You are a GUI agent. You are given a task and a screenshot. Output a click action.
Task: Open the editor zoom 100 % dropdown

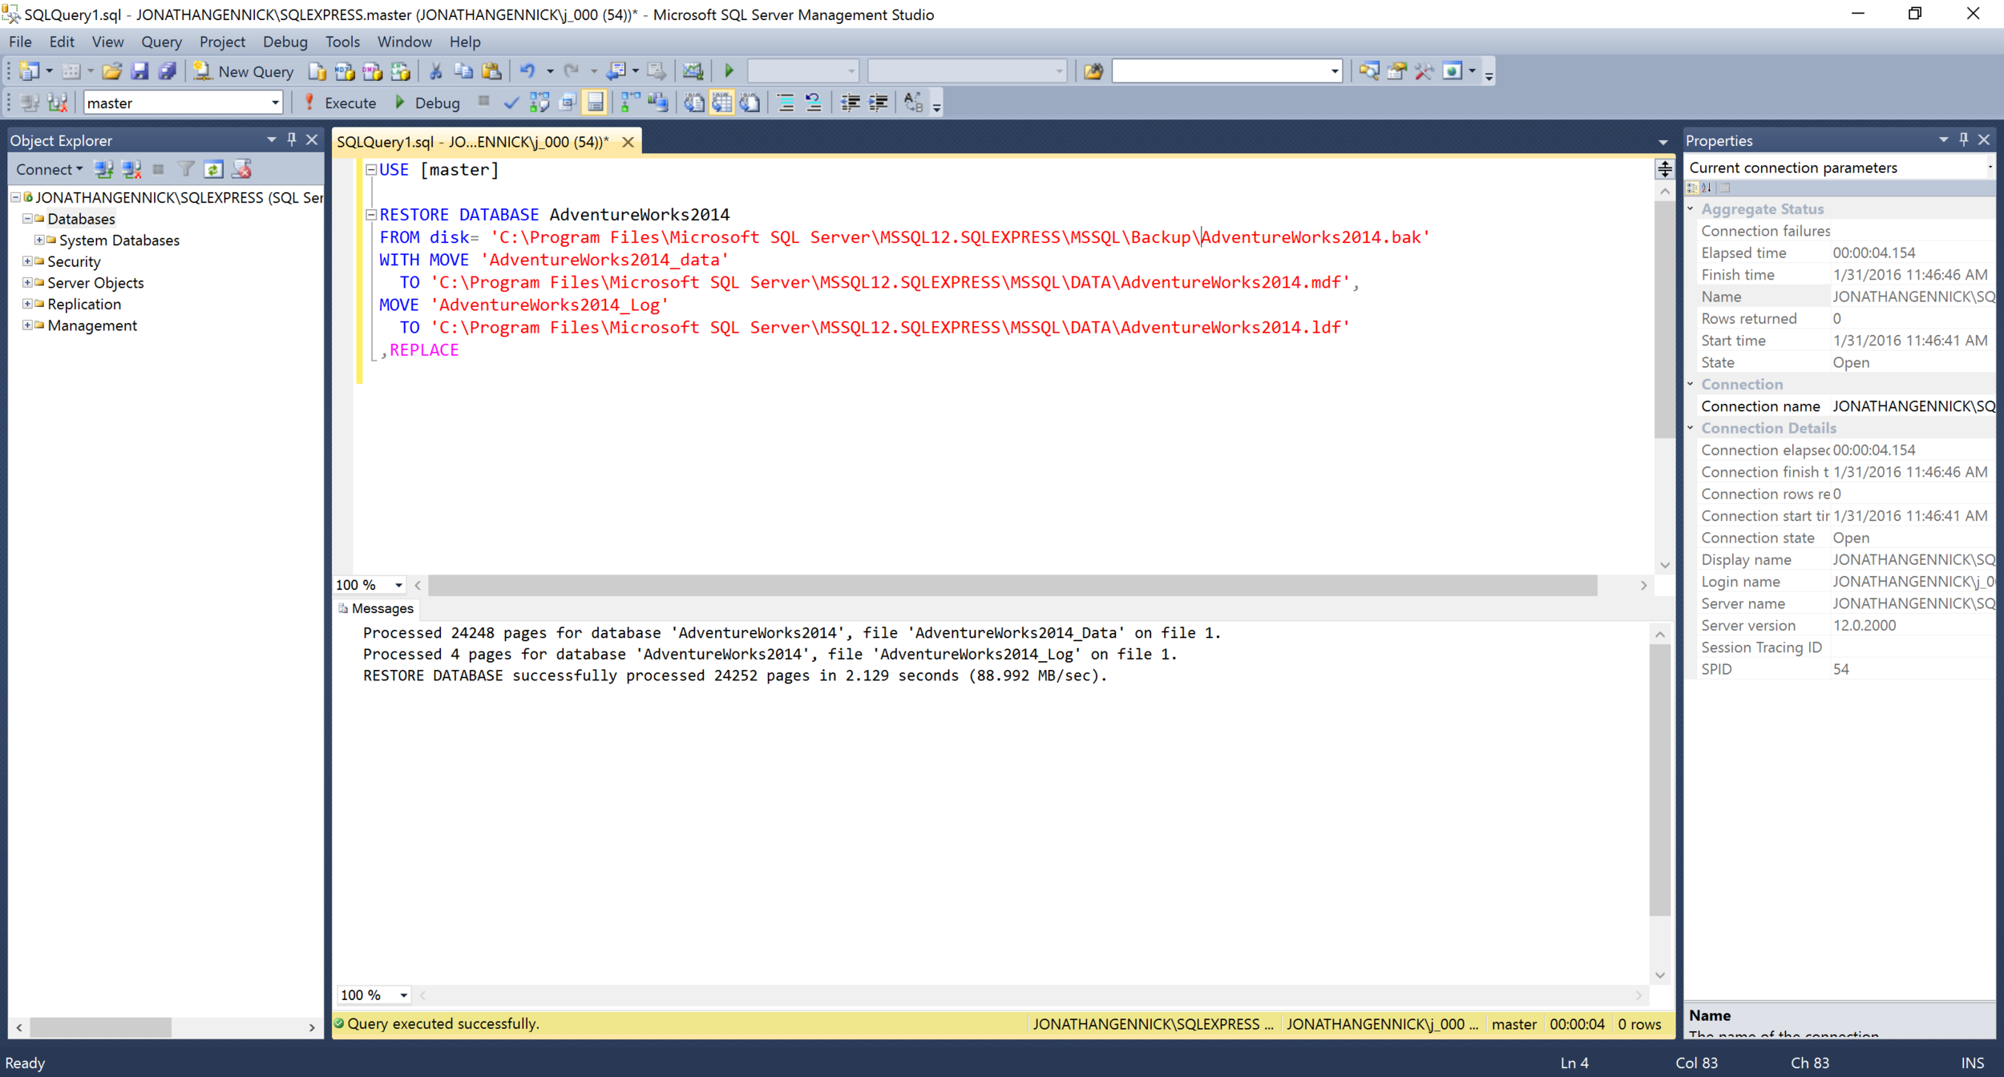point(398,585)
